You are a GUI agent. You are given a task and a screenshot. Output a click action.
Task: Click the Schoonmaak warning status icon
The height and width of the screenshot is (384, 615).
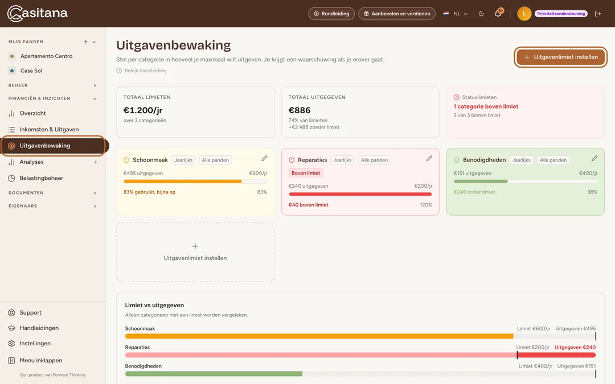[126, 160]
